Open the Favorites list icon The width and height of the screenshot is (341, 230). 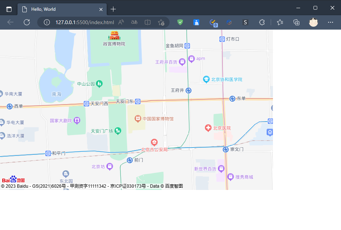[280, 22]
